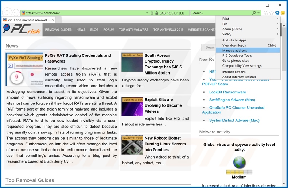Click the globe icon under malware activity
This screenshot has width=288, height=188.
(239, 162)
